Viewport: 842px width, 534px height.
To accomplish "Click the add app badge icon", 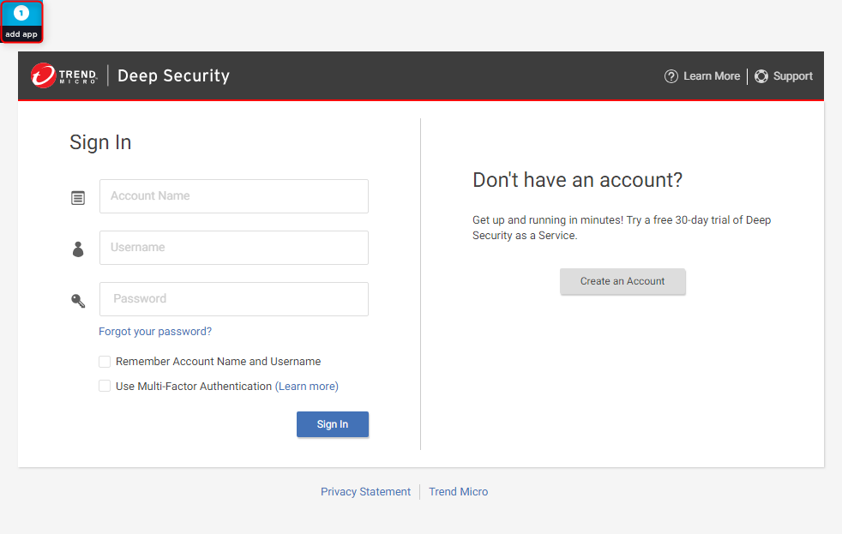I will [21, 21].
